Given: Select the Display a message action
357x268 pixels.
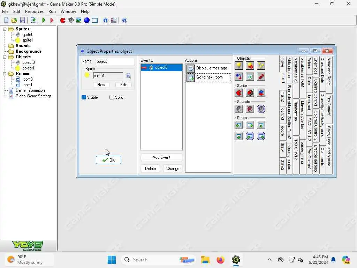Looking at the screenshot, I should click(208, 68).
